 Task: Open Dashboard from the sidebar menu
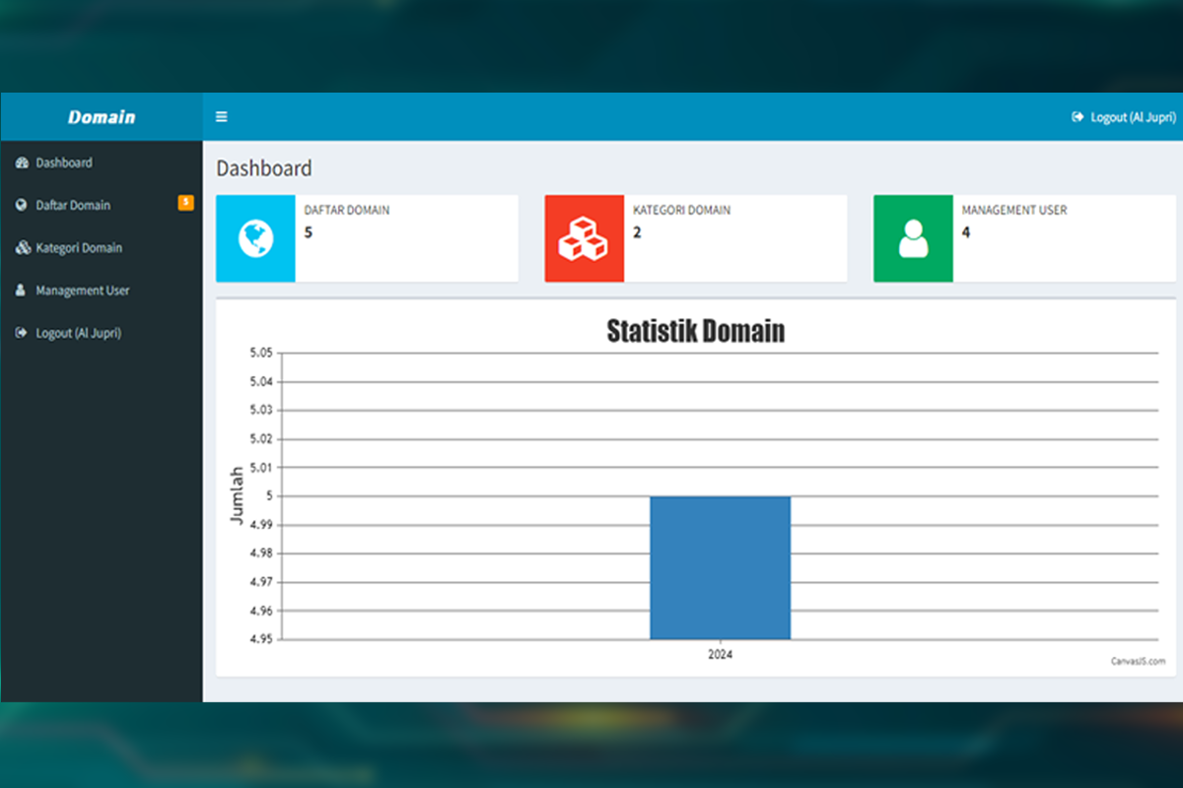64,163
